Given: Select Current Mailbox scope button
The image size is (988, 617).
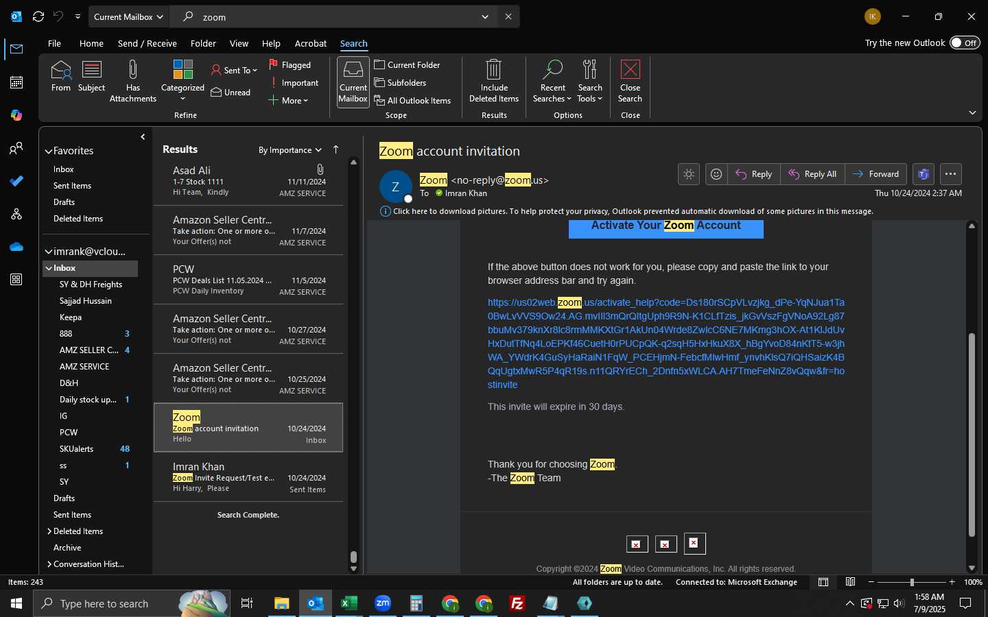Looking at the screenshot, I should (353, 81).
